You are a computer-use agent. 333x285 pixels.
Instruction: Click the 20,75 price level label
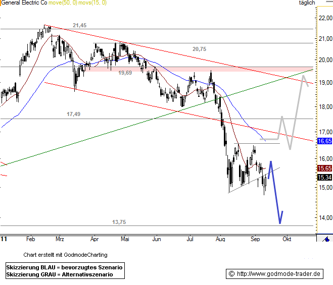tap(199, 49)
